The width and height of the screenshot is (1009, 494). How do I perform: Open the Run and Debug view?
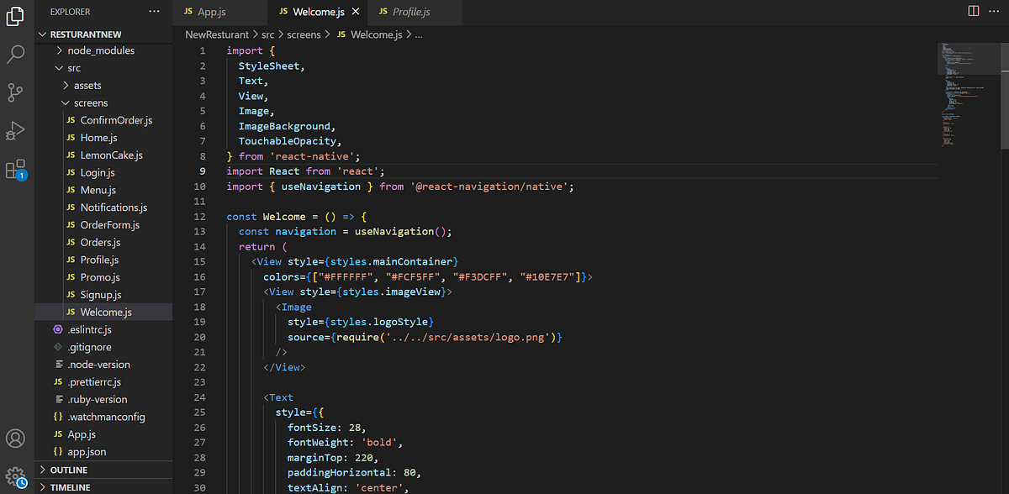point(15,129)
